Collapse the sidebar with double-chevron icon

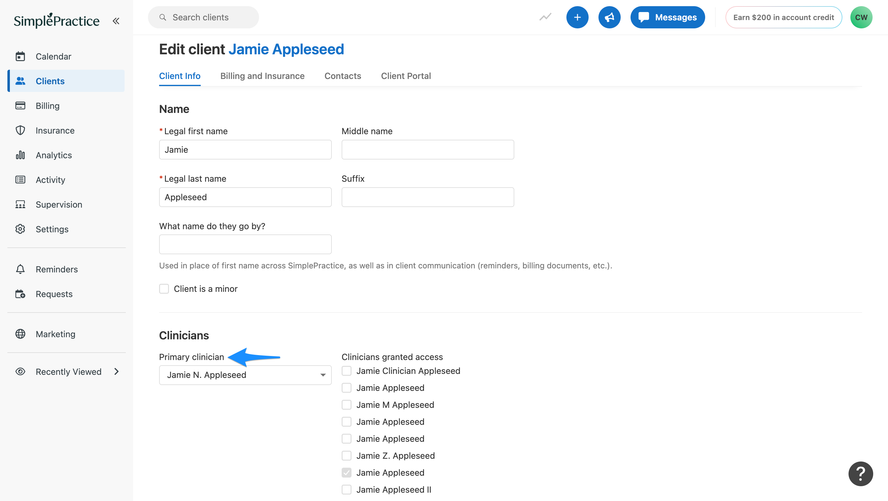click(x=116, y=21)
